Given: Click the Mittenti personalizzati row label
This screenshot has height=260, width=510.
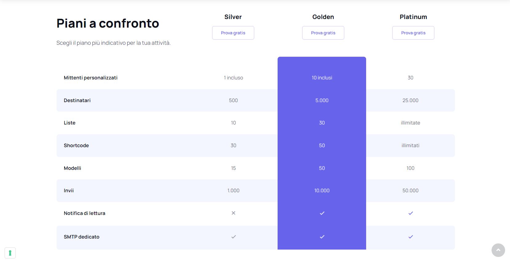Looking at the screenshot, I should click(x=91, y=78).
